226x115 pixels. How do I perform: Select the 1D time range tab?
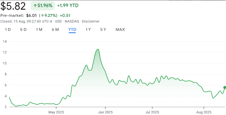tap(8, 29)
